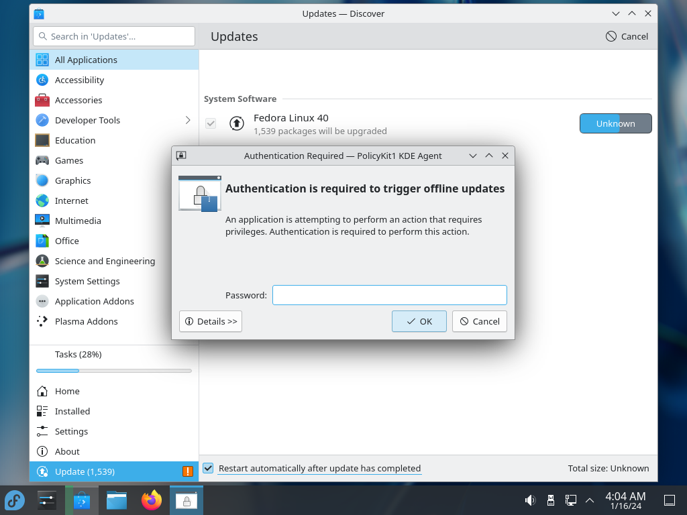Click the About info icon
Screen dimensions: 687x515
[x=42, y=451]
